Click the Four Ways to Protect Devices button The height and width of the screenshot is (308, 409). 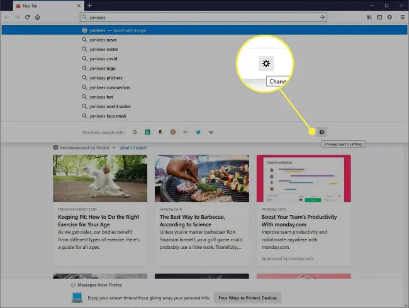click(247, 298)
